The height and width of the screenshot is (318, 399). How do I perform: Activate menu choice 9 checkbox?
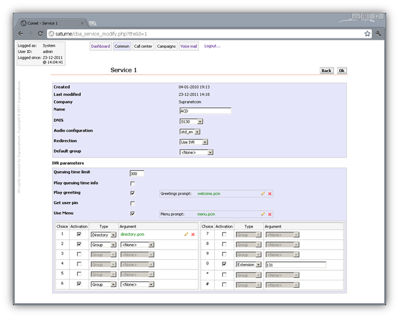(224, 254)
